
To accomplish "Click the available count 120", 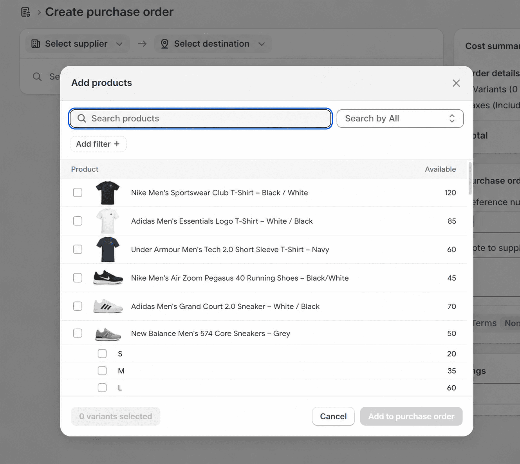I will (x=450, y=192).
